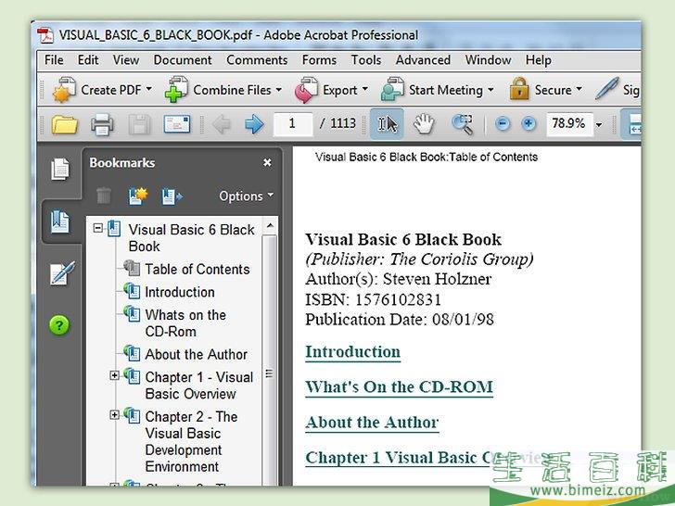Click the Open folder icon in toolbar

[x=64, y=123]
